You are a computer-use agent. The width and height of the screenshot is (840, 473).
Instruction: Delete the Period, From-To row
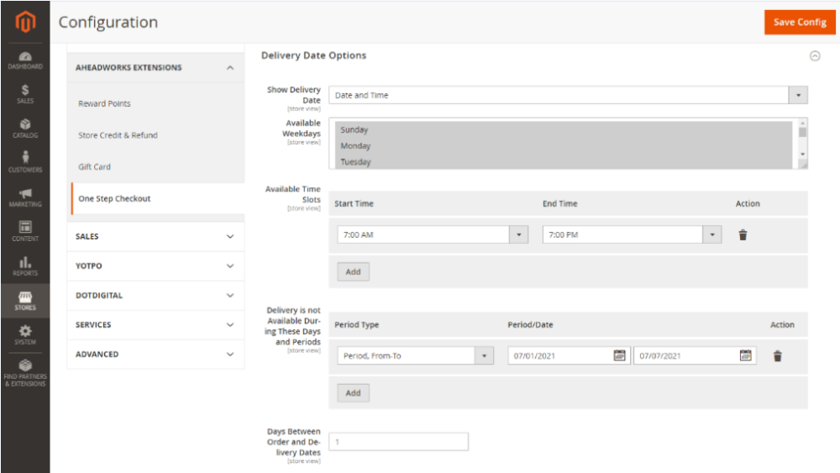[x=777, y=355]
